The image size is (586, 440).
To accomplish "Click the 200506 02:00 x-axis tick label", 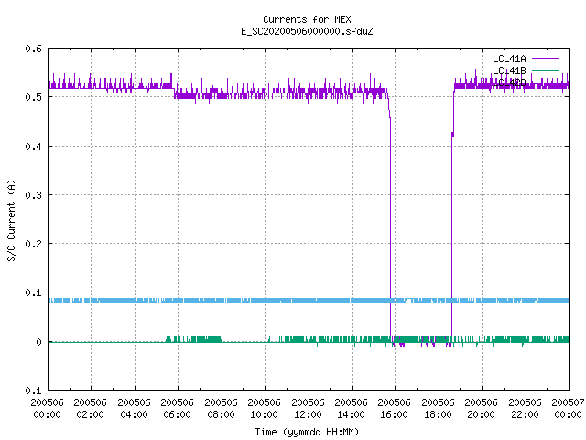I will pos(90,408).
